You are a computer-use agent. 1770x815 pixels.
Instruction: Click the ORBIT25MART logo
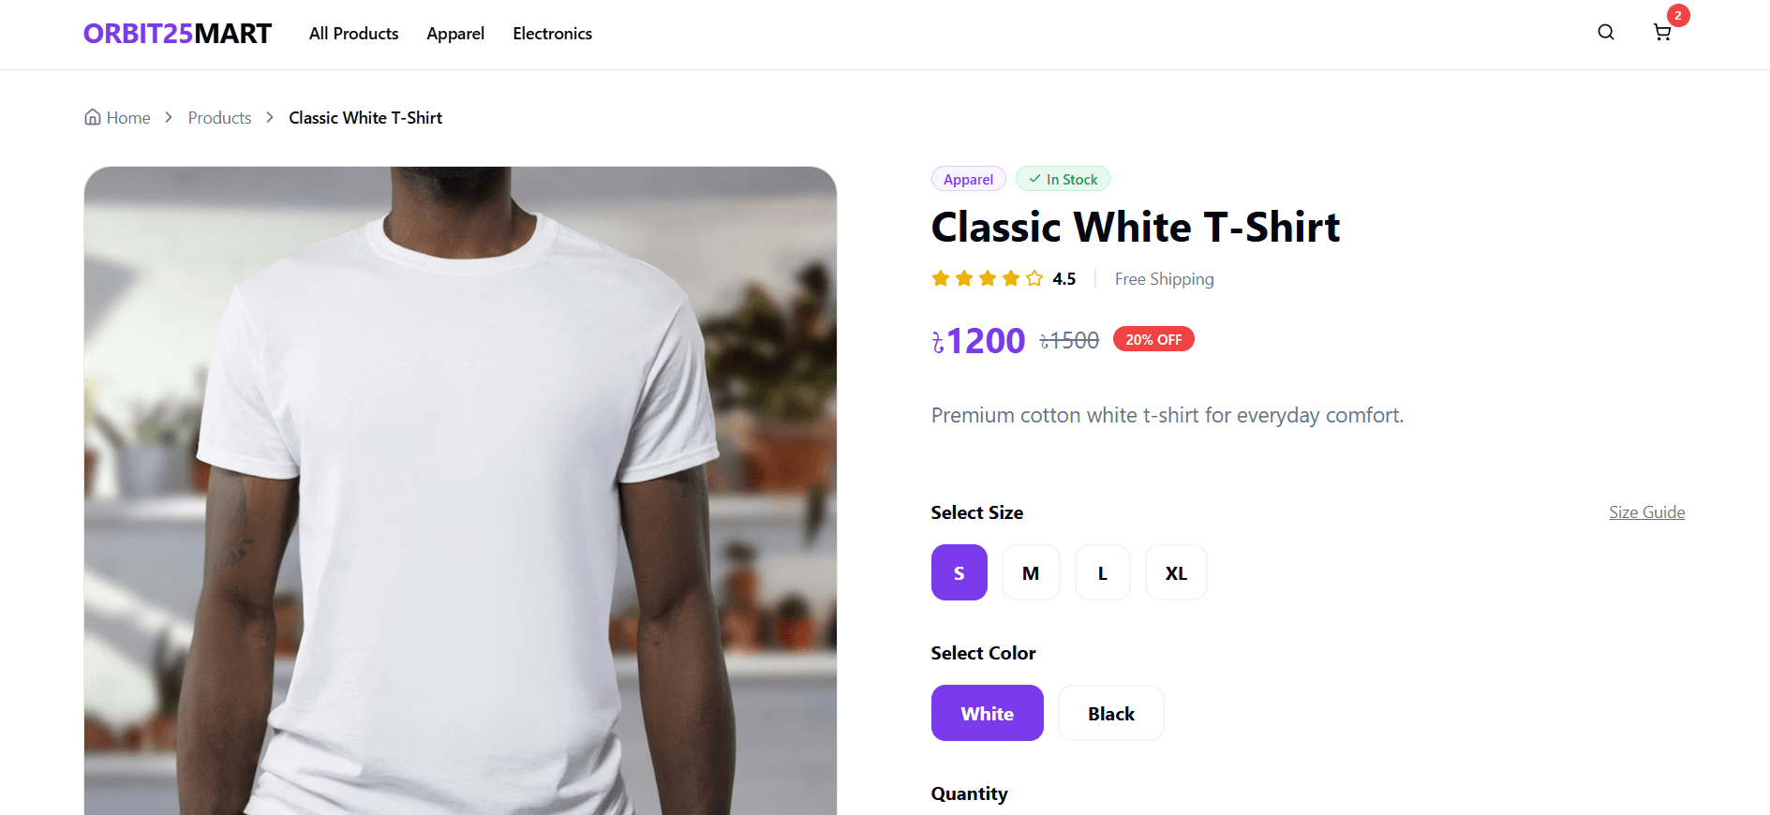click(x=177, y=33)
